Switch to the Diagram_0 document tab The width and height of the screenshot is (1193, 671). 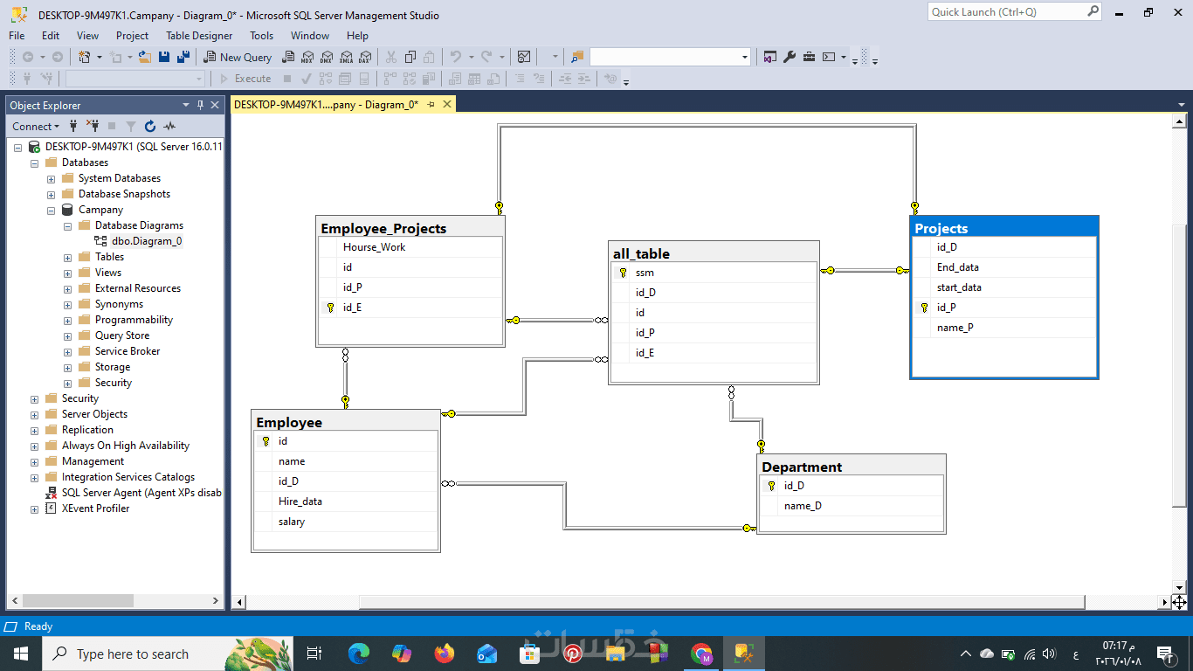pos(326,104)
